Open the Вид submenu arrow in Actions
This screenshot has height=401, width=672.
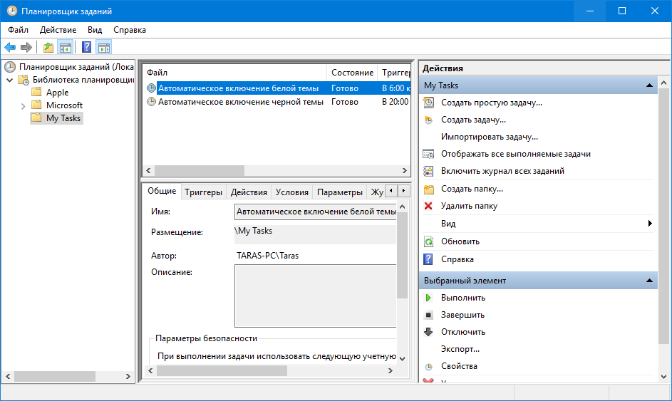[x=650, y=223]
